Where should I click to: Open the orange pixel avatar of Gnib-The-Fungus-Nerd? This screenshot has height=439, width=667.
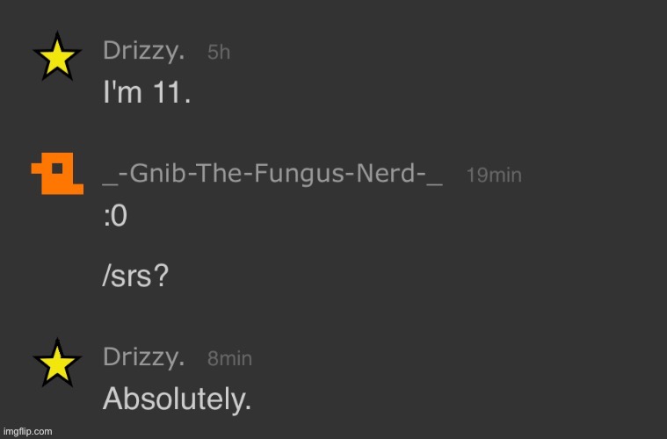point(57,177)
